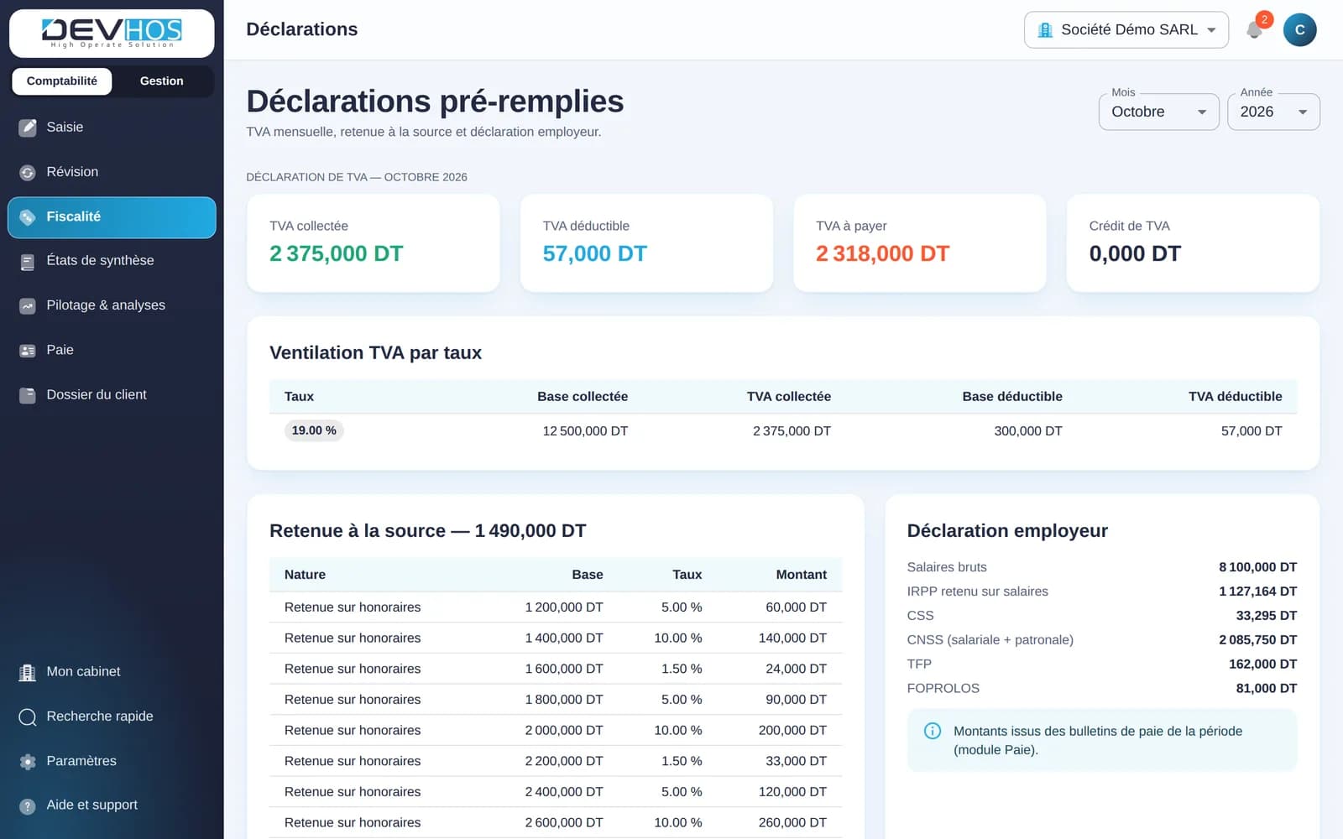Click the Aide et support question icon
1343x839 pixels.
point(28,806)
